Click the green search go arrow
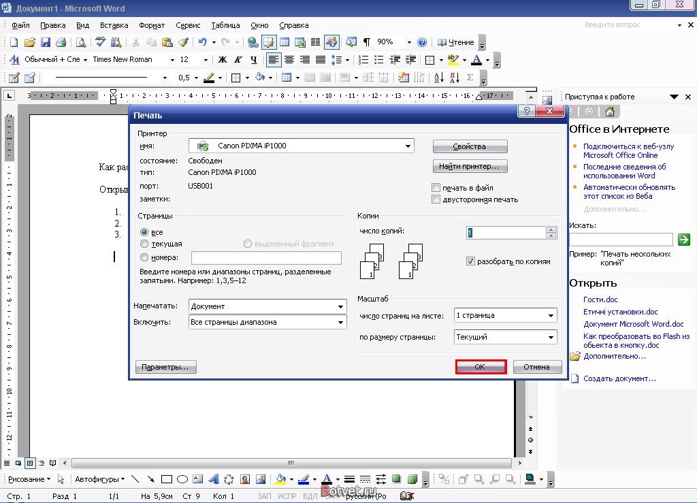This screenshot has width=697, height=503. coord(683,240)
